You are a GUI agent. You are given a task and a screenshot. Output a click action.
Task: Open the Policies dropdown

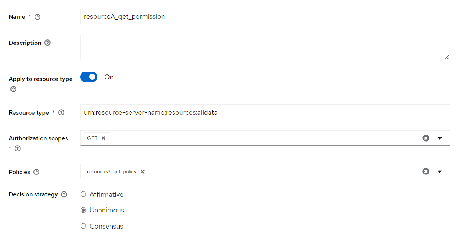440,171
